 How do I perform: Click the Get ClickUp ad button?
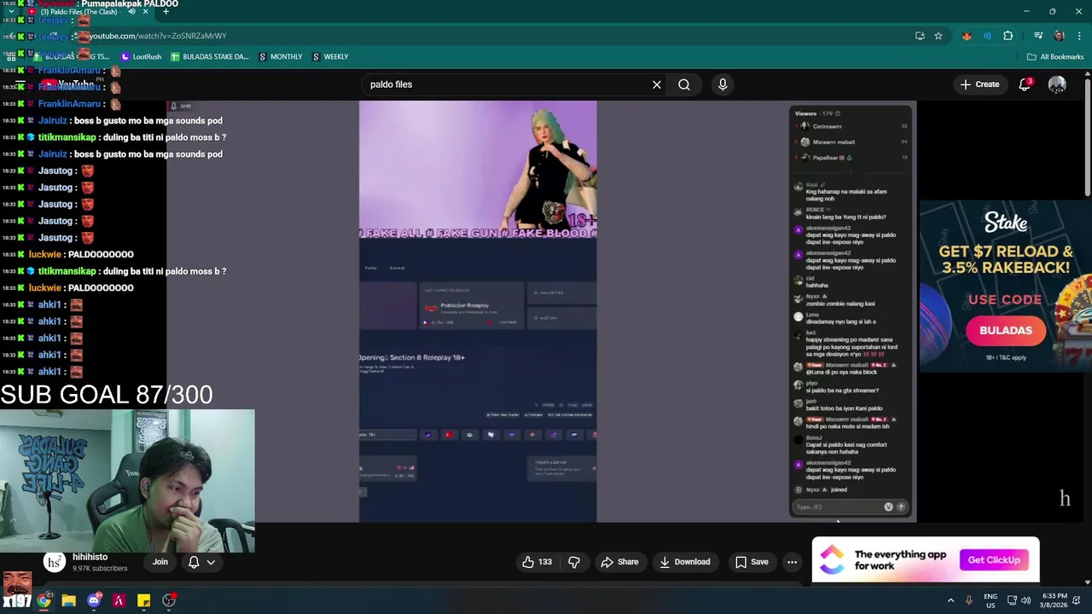click(x=994, y=560)
